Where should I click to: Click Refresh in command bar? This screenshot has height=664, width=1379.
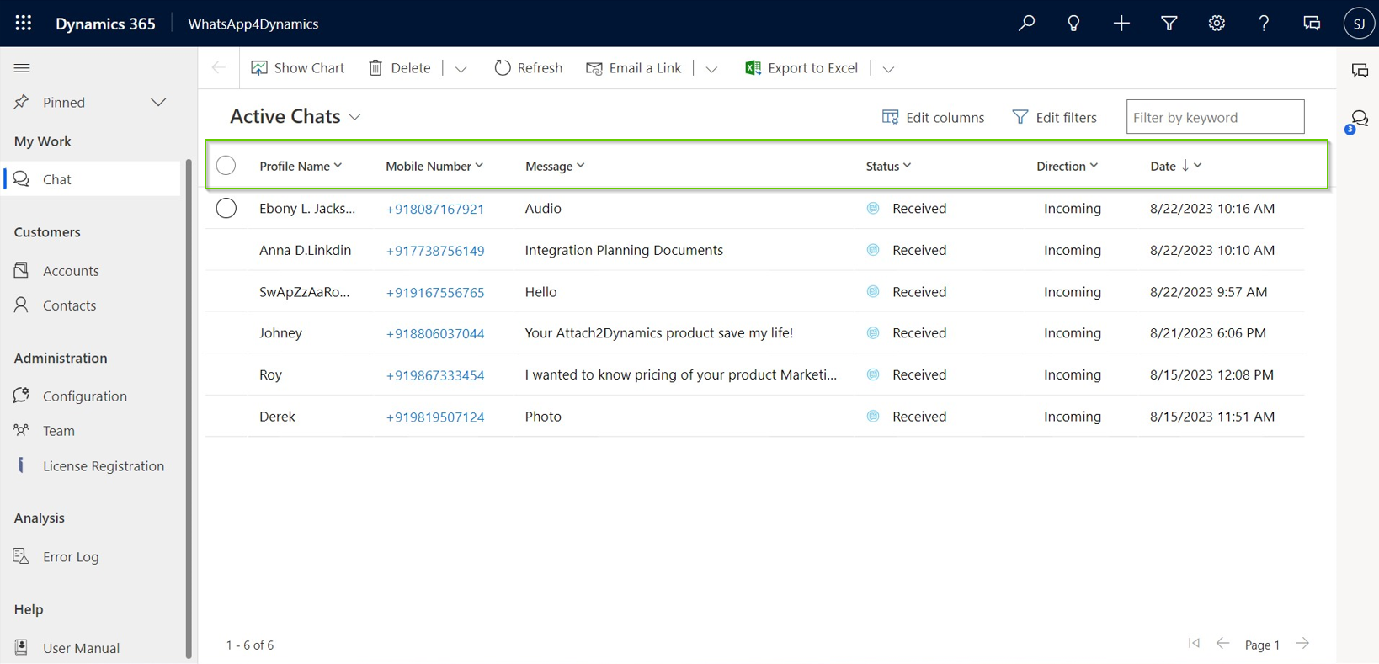[x=529, y=67]
